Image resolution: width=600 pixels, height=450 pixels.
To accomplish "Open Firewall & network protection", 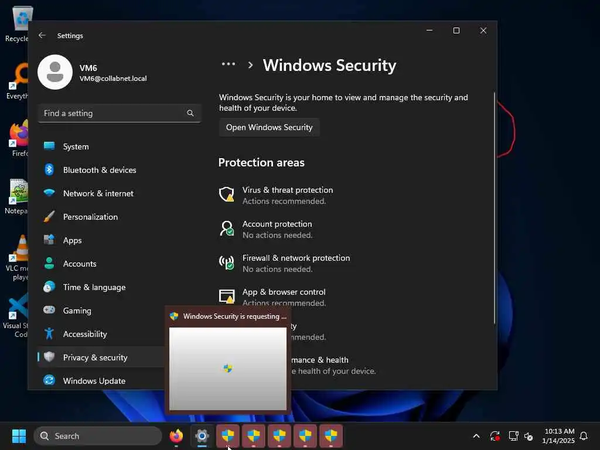I will pyautogui.click(x=284, y=263).
